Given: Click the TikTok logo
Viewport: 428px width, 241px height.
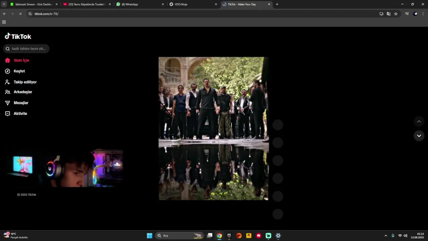Looking at the screenshot, I should point(18,36).
